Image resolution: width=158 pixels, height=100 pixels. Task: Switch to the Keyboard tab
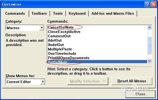click(x=77, y=13)
